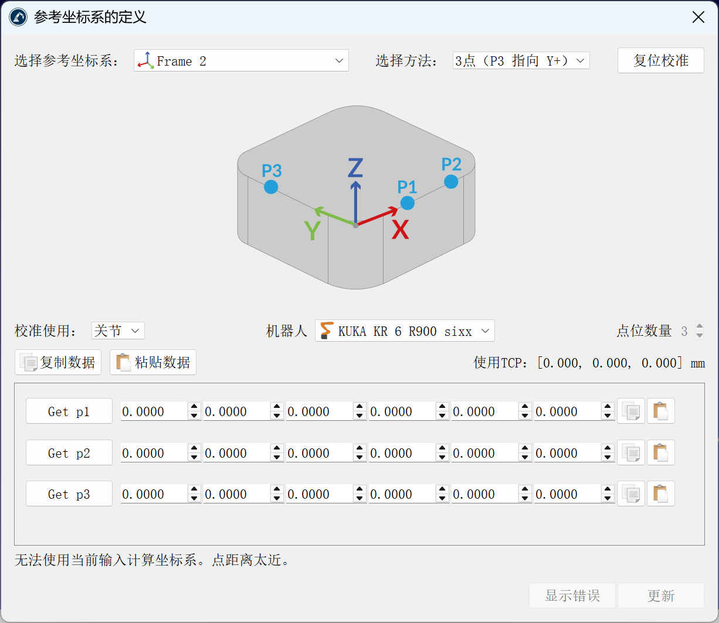719x623 pixels.
Task: Click the copy icon in p2 row
Action: click(631, 452)
